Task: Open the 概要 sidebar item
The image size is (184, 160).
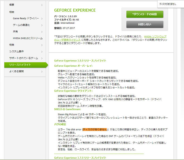Action: pyautogui.click(x=12, y=5)
